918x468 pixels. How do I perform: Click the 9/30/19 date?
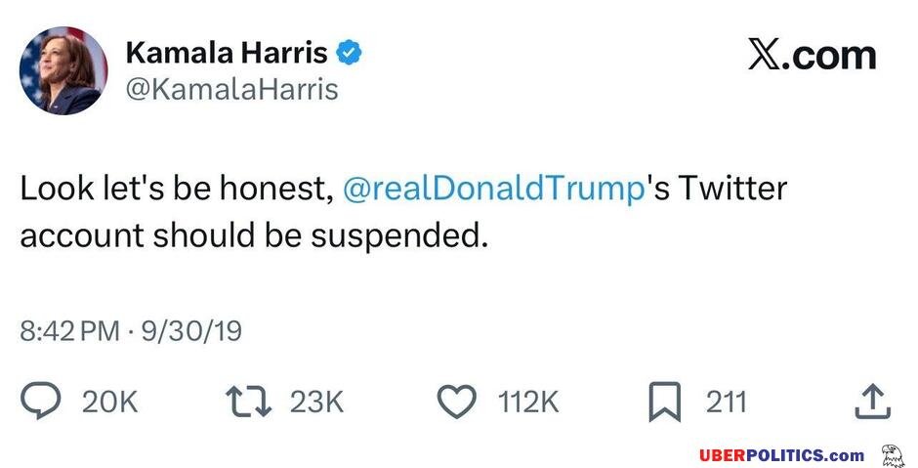pos(191,331)
